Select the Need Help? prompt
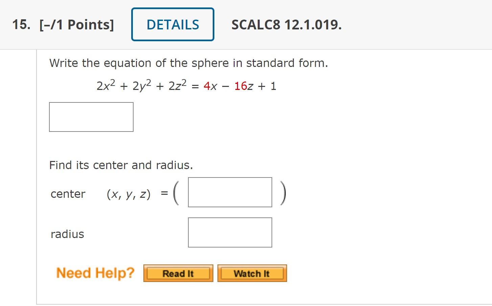The height and width of the screenshot is (306, 492). [x=95, y=273]
